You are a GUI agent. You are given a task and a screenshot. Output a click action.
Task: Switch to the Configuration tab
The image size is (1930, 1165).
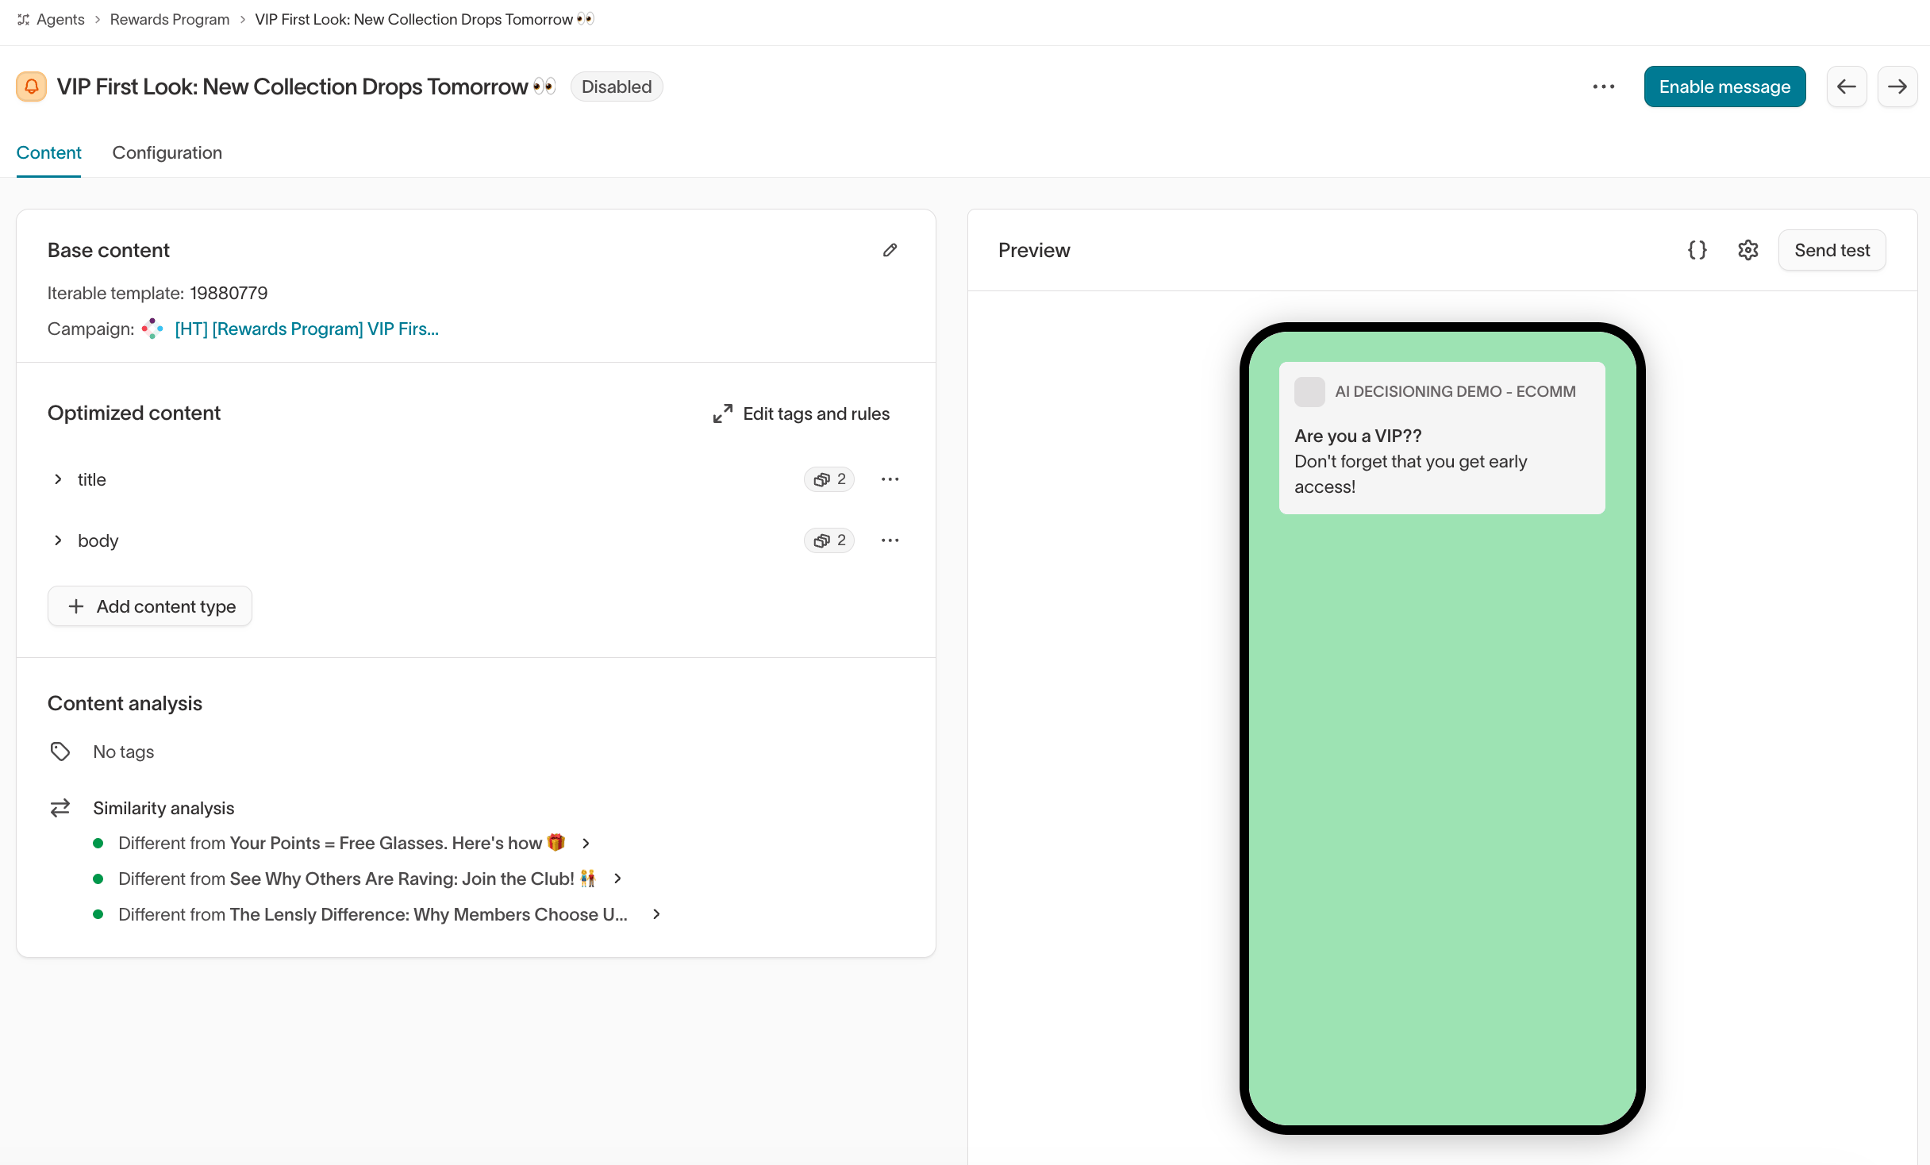[167, 152]
